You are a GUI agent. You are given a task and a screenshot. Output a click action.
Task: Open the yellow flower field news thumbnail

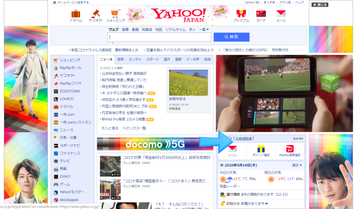(188, 83)
